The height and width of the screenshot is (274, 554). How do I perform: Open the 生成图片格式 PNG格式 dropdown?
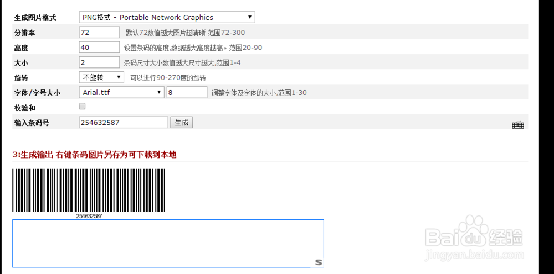pyautogui.click(x=167, y=17)
